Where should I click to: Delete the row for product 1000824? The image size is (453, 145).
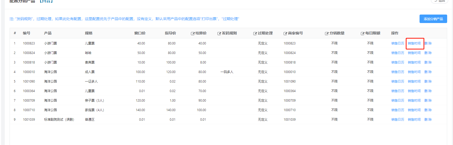click(x=428, y=53)
